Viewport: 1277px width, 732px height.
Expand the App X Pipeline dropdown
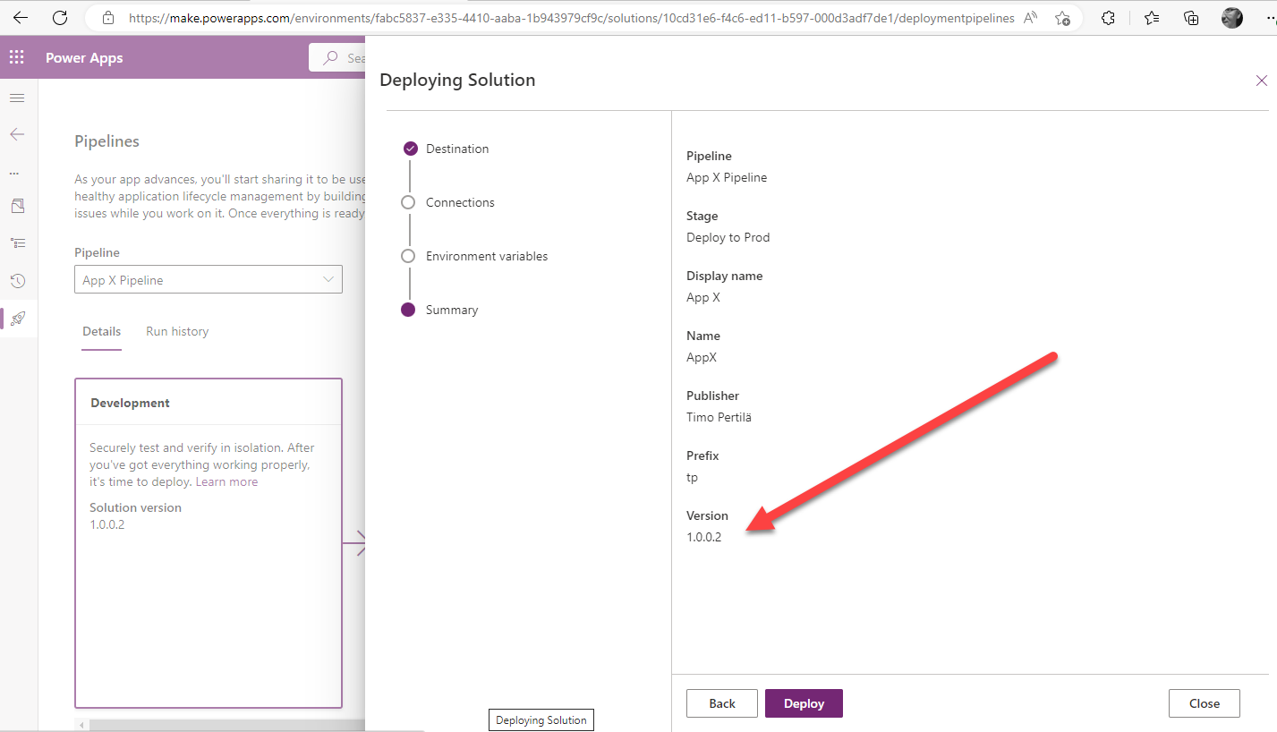tap(208, 280)
